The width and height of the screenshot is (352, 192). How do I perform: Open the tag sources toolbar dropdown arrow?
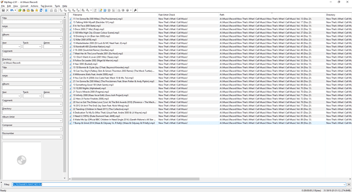[131, 10]
